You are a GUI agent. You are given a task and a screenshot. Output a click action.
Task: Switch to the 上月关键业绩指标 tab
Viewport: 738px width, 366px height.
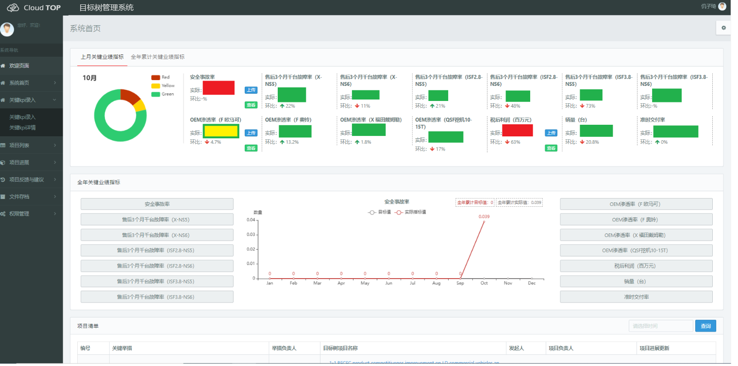(x=102, y=57)
